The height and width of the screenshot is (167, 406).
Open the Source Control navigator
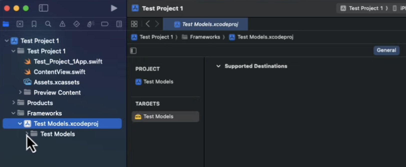pos(20,24)
